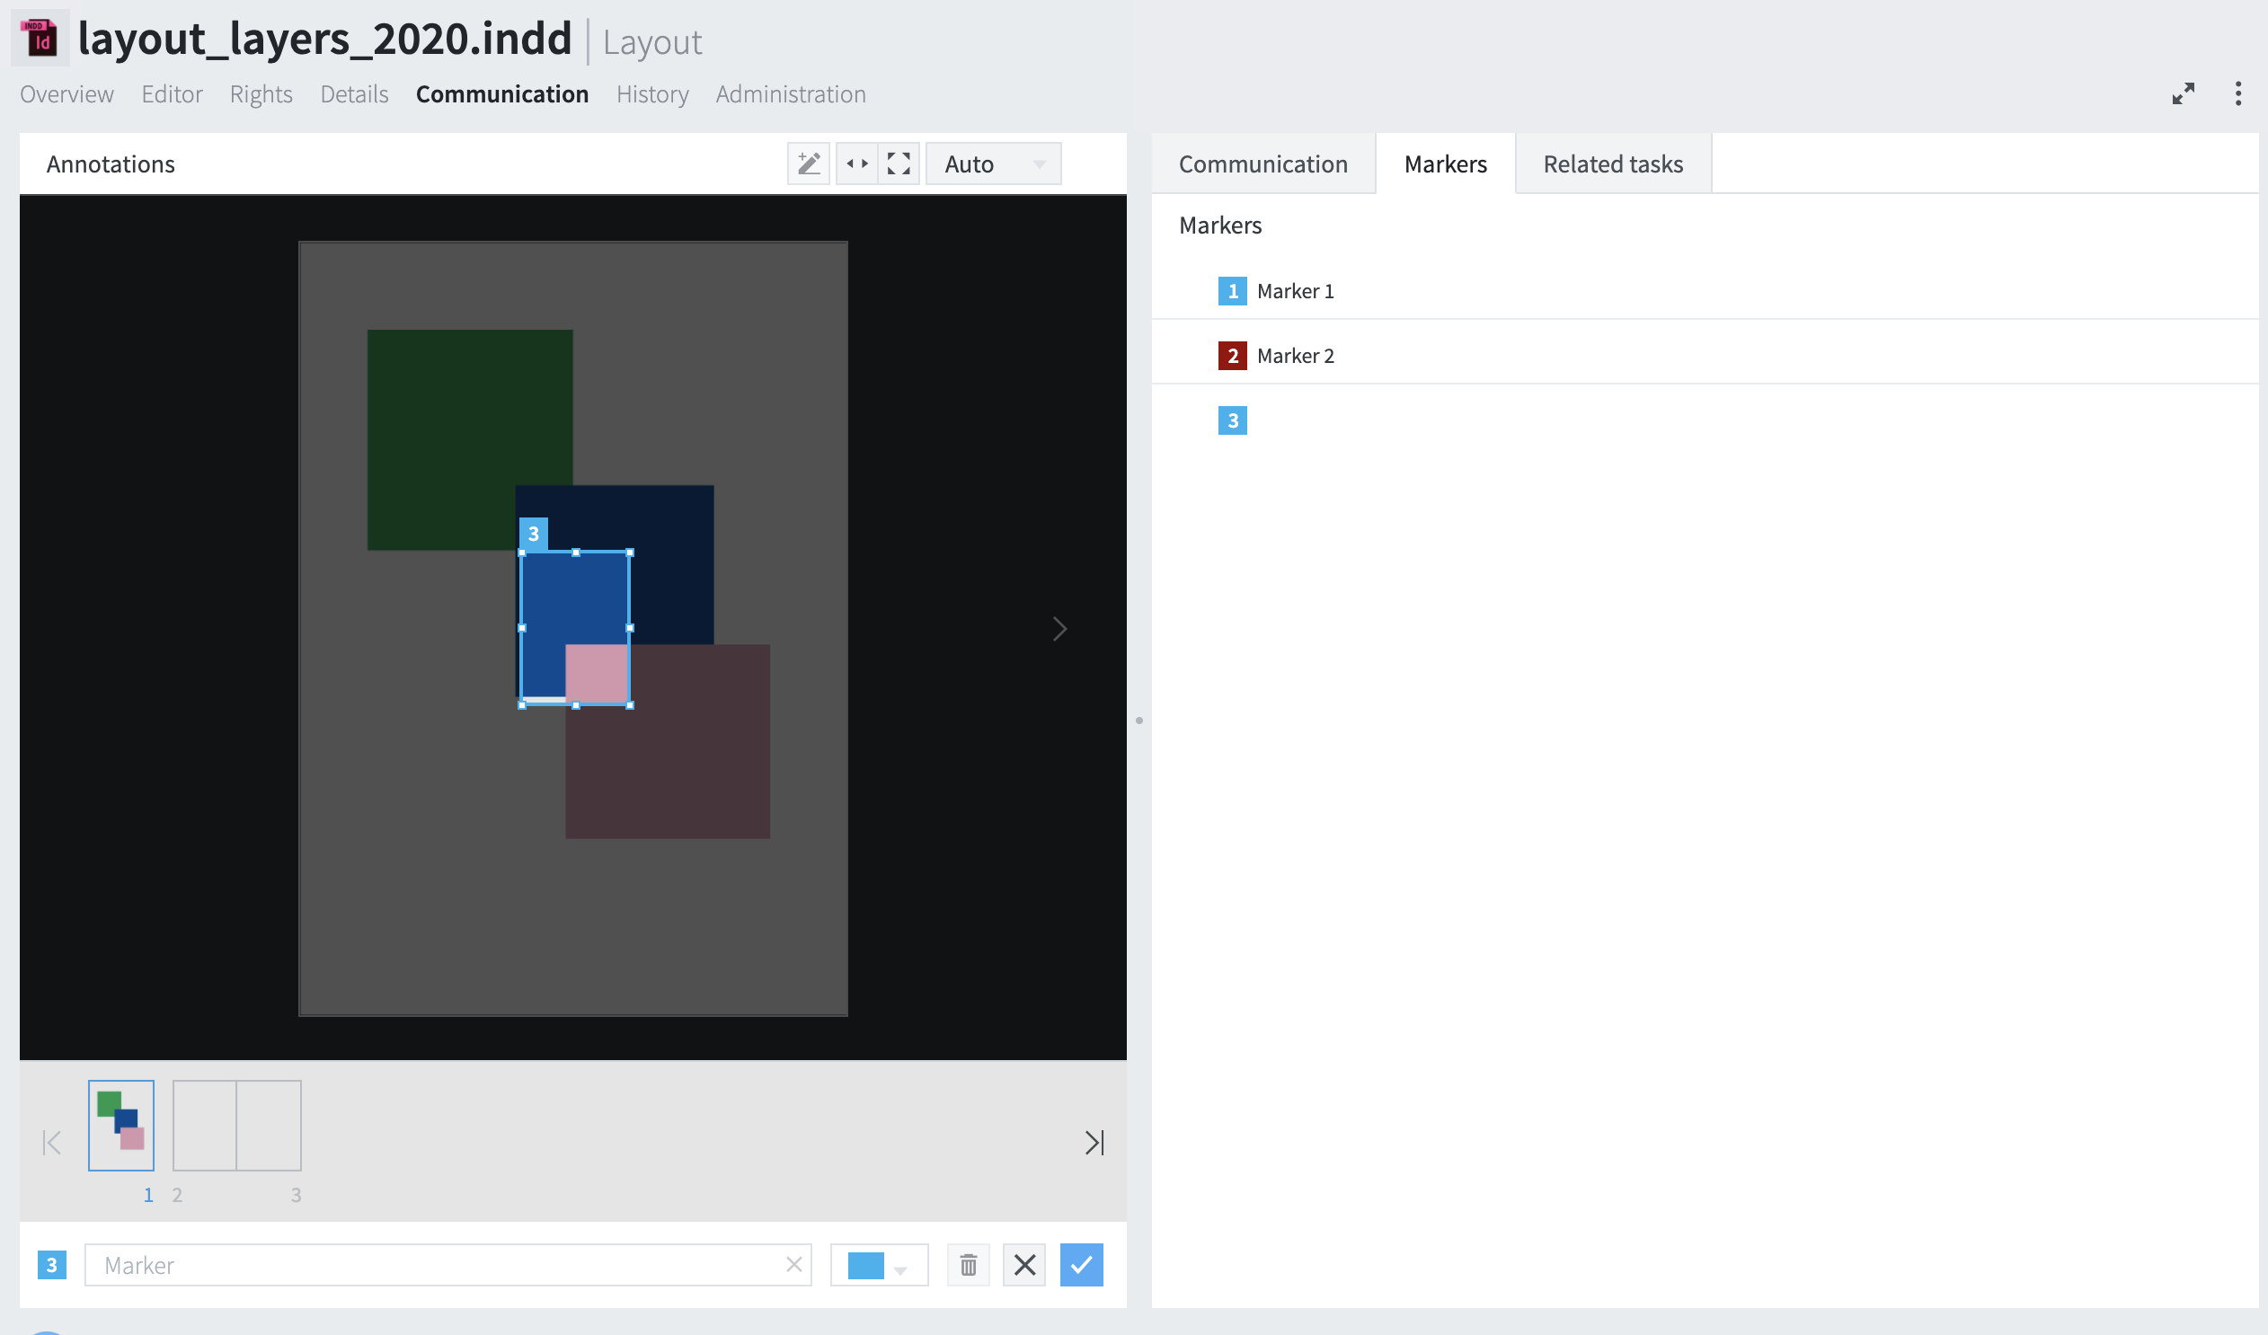Screen dimensions: 2268x1335
Task: Confirm the marker with the blue checkmark
Action: (1081, 1264)
